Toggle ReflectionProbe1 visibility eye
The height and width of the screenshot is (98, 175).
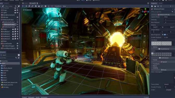coord(17,22)
